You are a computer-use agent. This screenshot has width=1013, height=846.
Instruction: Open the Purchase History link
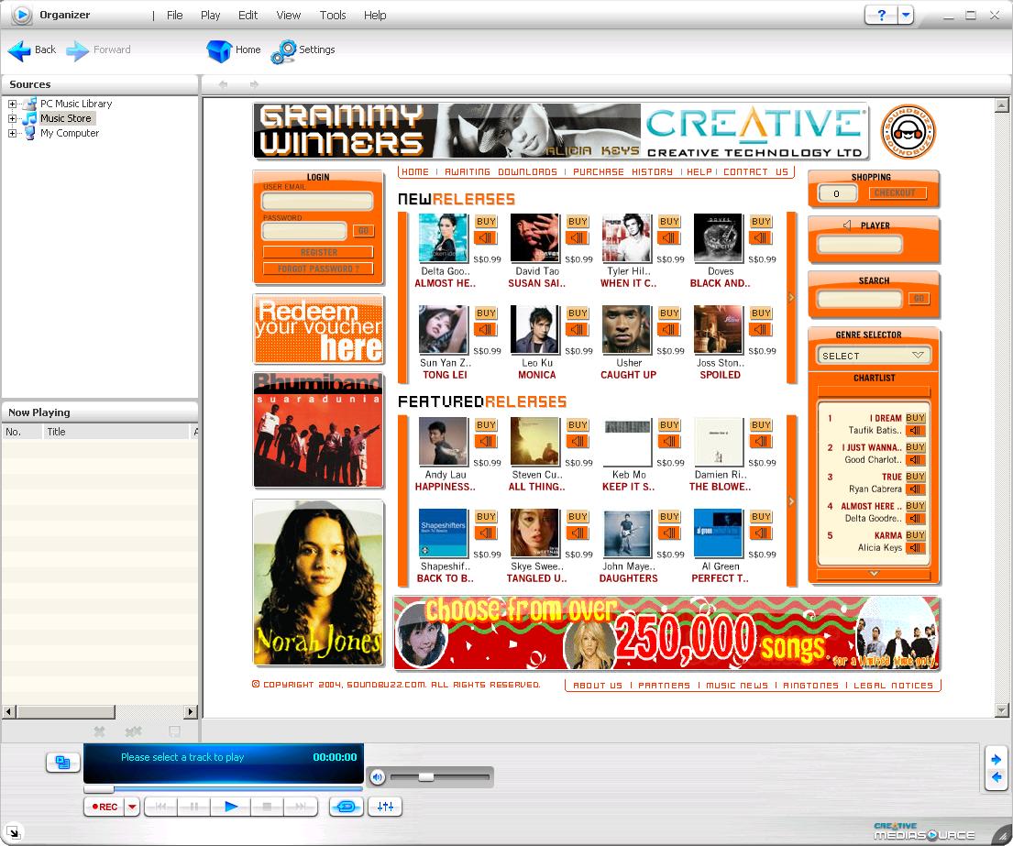(x=622, y=171)
